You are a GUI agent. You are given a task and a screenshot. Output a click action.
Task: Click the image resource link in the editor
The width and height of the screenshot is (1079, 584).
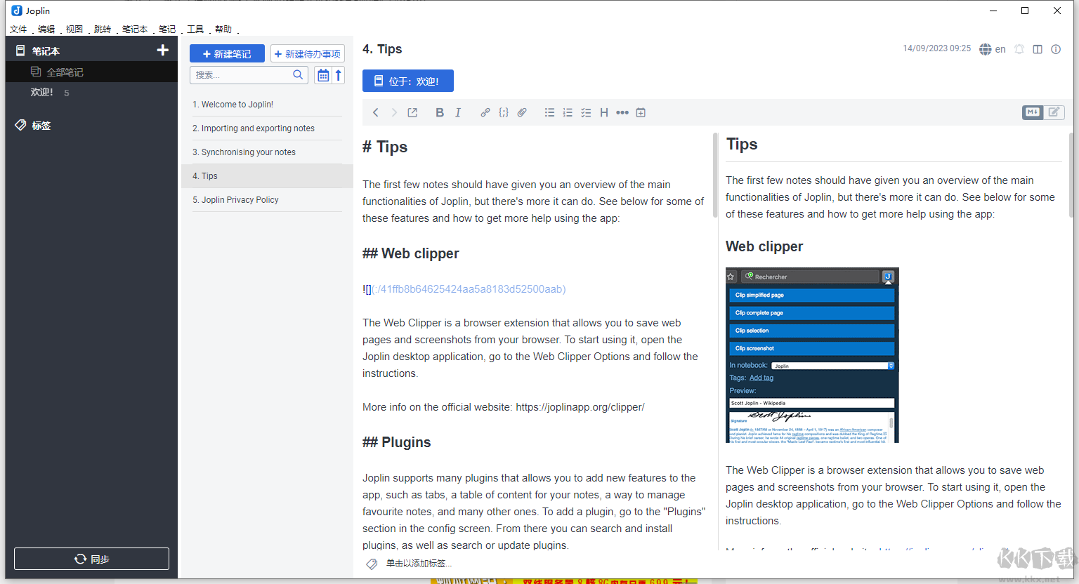click(464, 289)
